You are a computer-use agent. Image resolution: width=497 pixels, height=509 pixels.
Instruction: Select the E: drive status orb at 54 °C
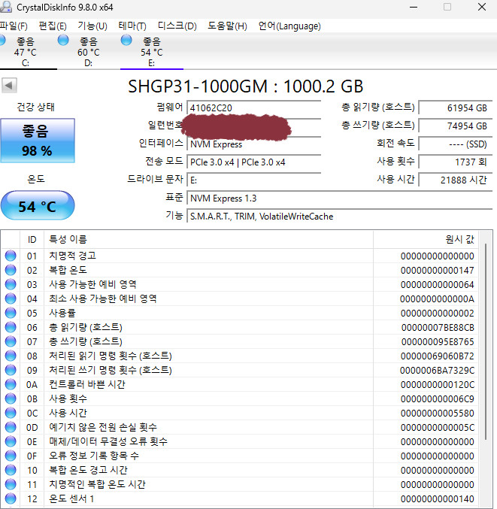point(126,41)
